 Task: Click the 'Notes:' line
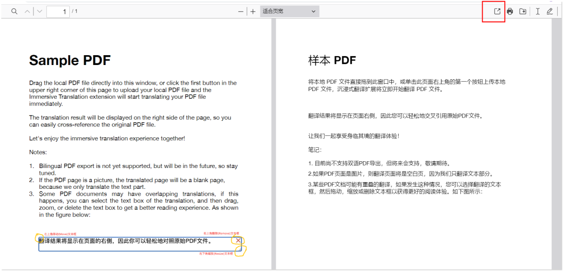38,152
